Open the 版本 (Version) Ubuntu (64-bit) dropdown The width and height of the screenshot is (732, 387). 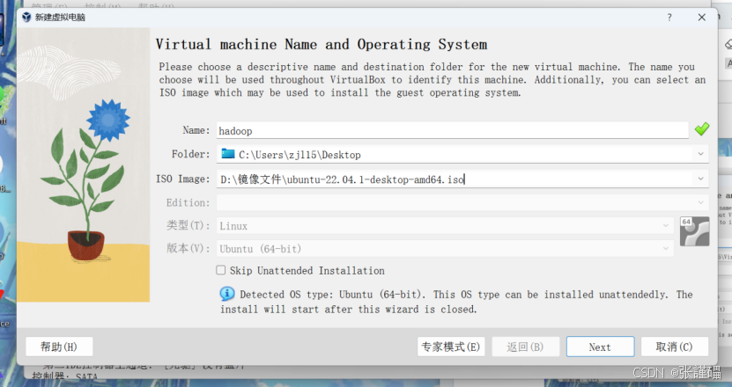point(445,249)
